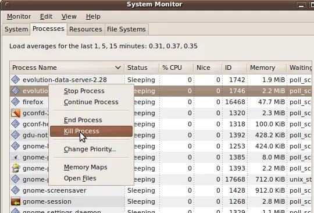This screenshot has height=213, width=314.
Task: Sort by Waiting Channel column header
Action: pyautogui.click(x=300, y=68)
